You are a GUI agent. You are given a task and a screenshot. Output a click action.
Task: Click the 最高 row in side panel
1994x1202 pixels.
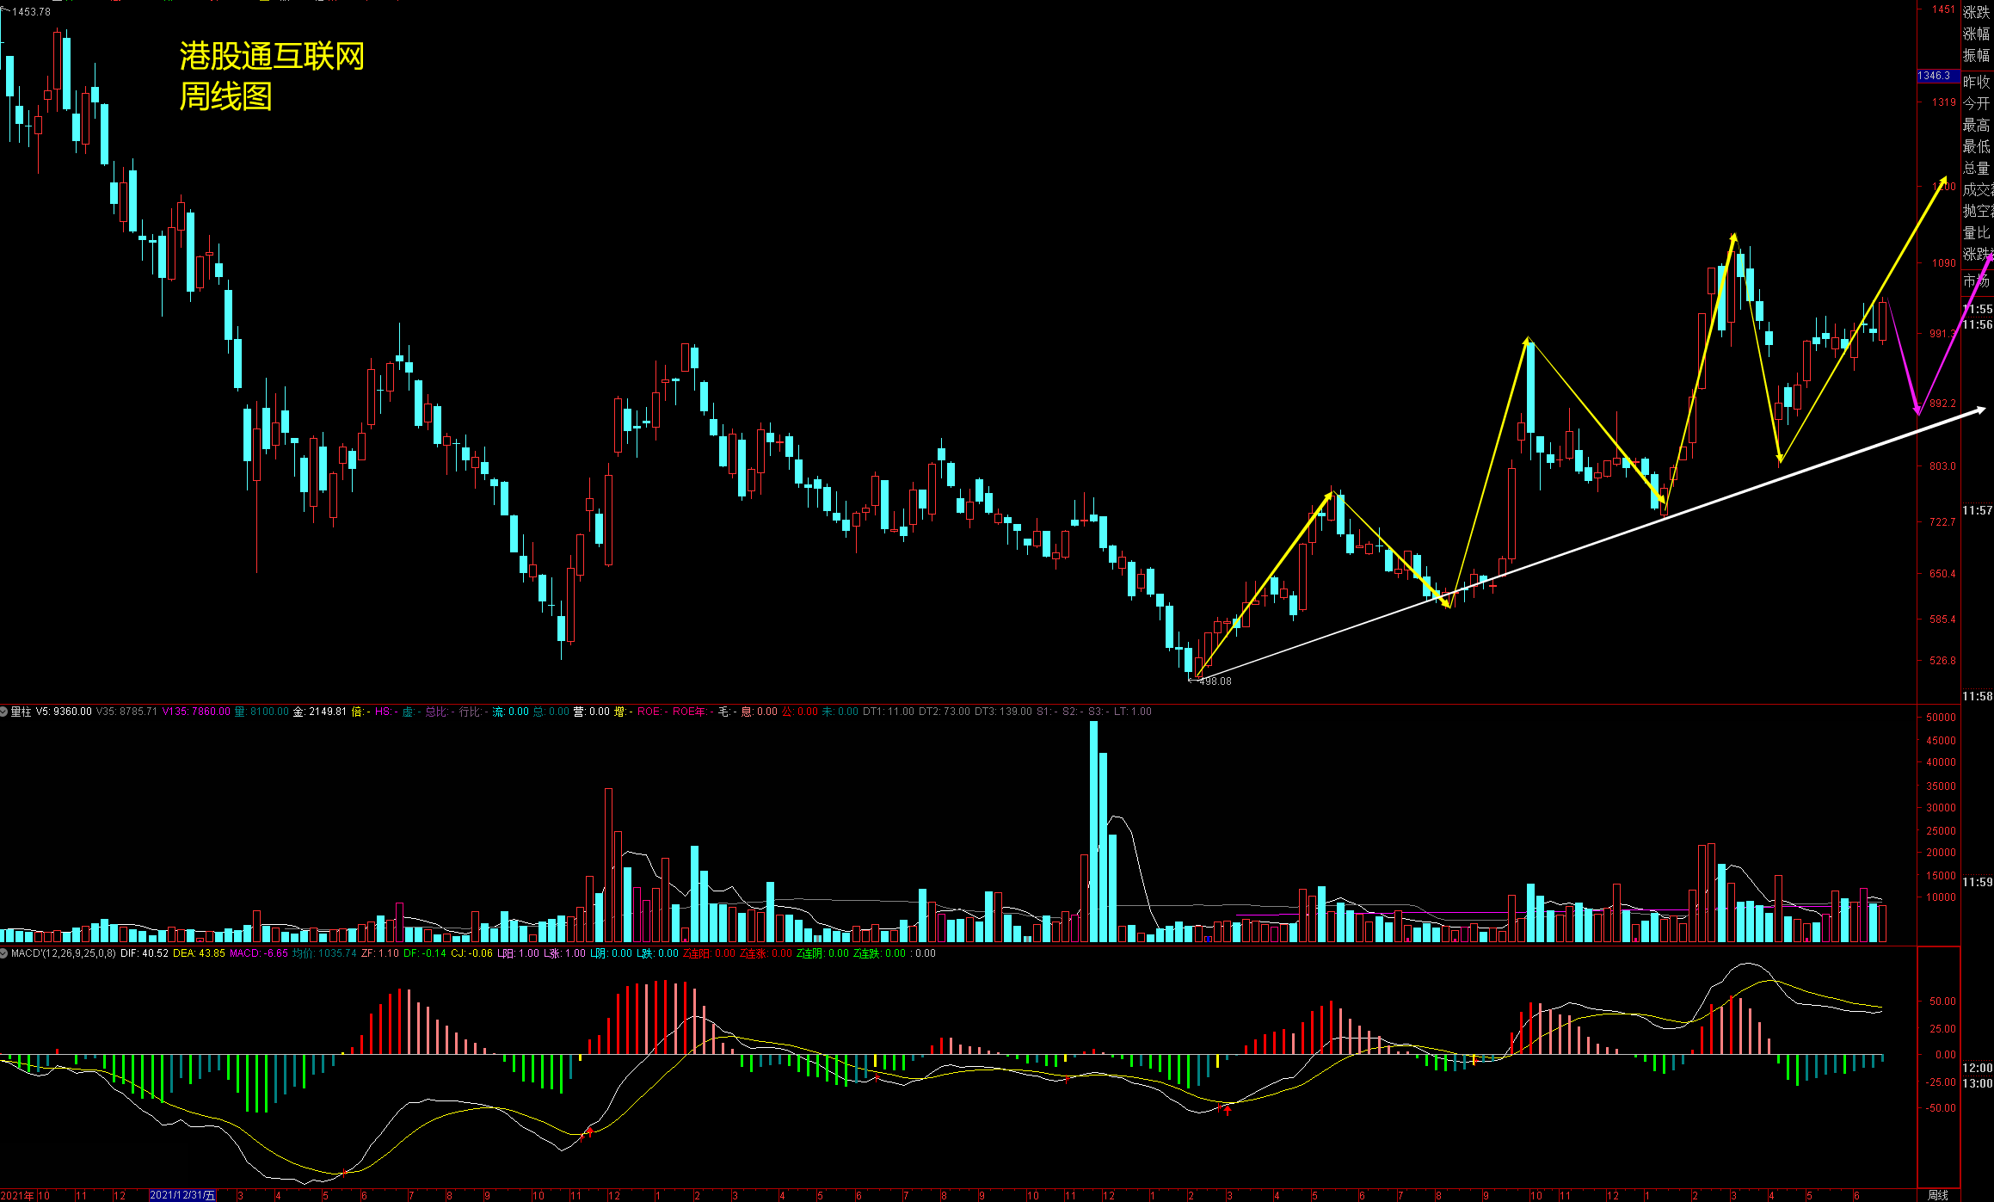(x=1976, y=125)
